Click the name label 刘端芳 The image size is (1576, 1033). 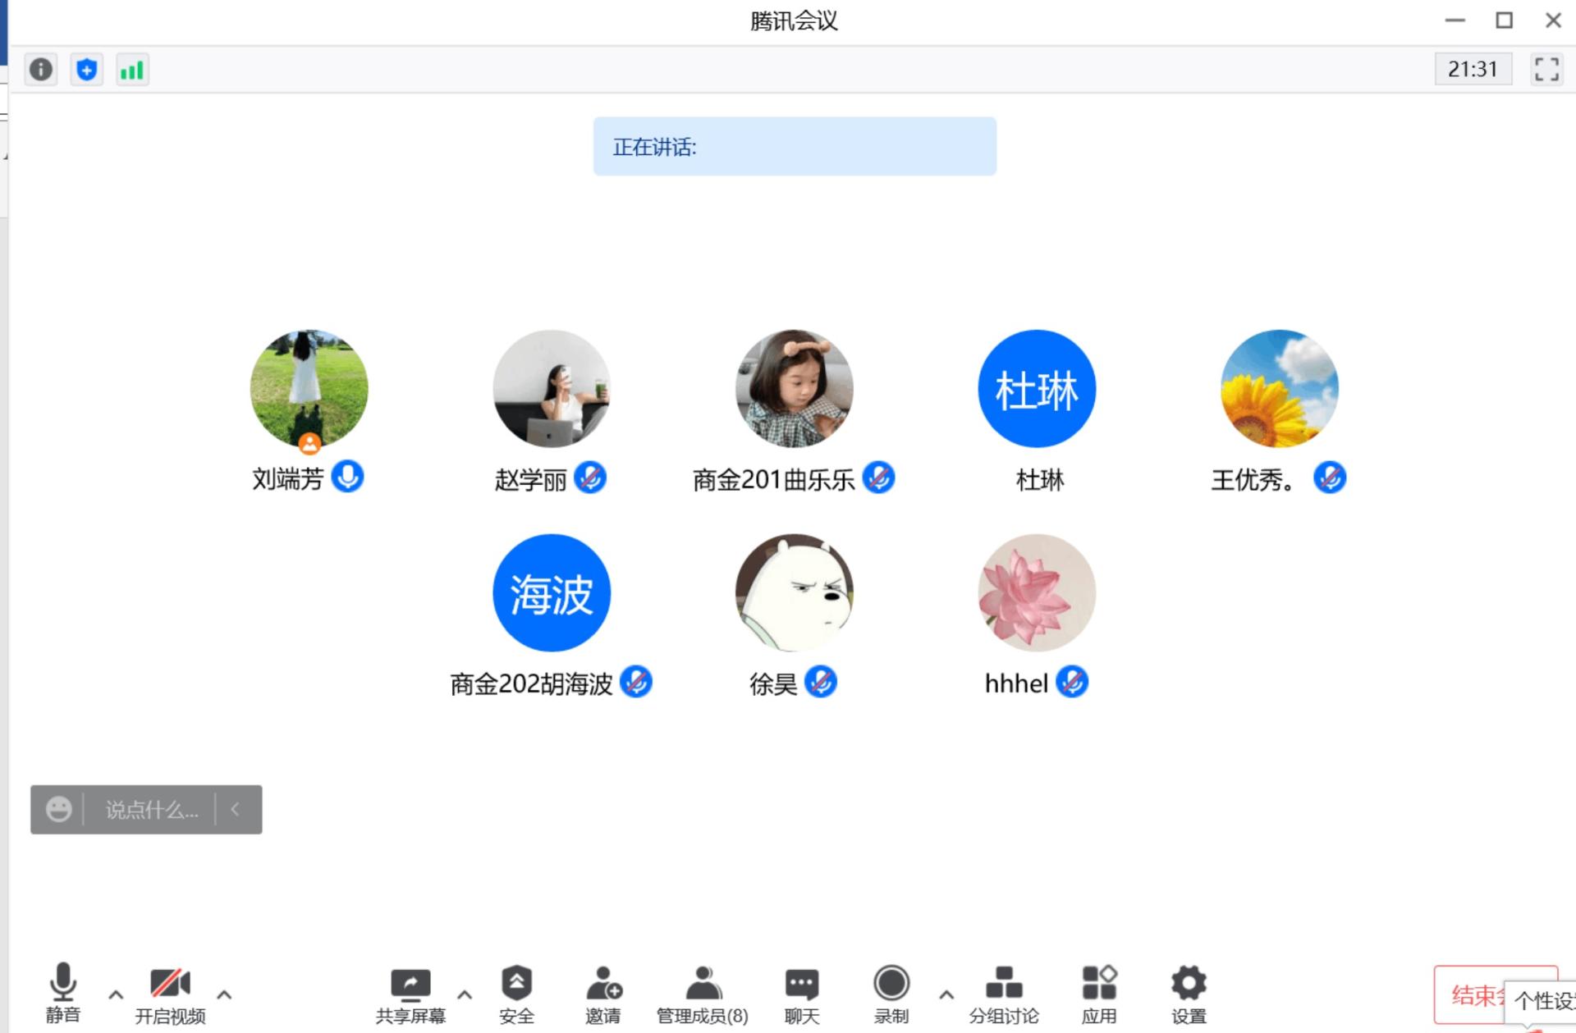pos(287,478)
